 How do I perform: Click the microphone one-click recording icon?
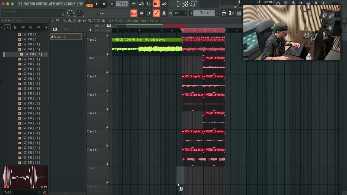tap(293, 3)
